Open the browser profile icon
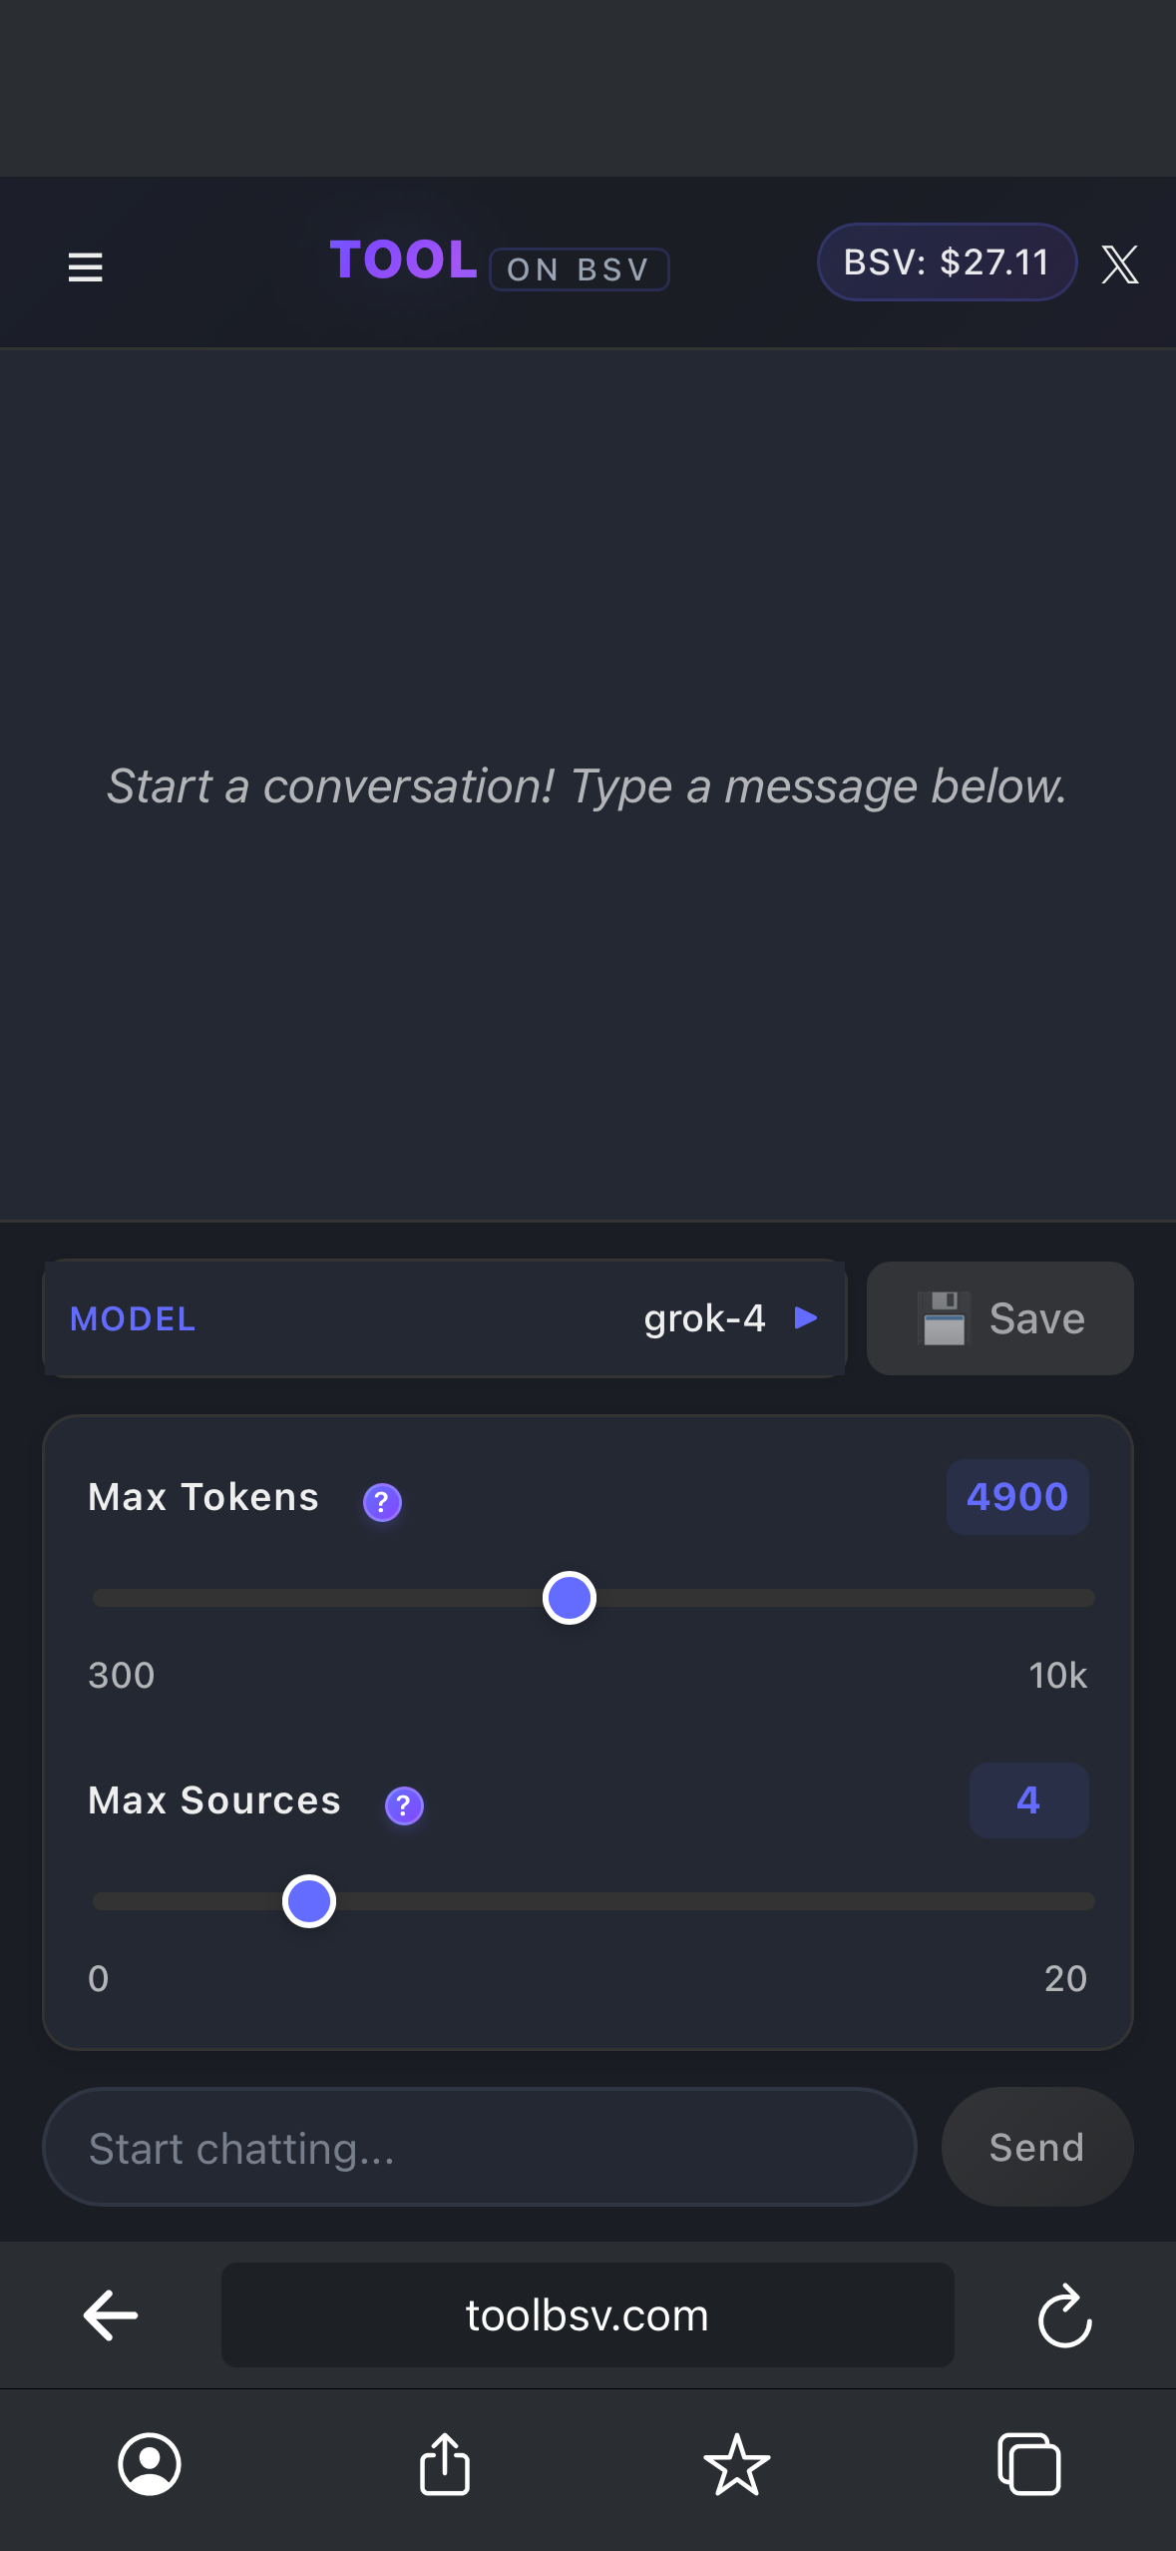The image size is (1176, 2551). click(150, 2464)
